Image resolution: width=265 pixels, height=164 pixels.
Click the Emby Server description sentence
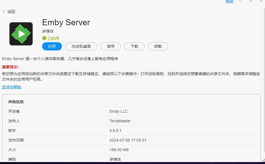click(x=60, y=59)
